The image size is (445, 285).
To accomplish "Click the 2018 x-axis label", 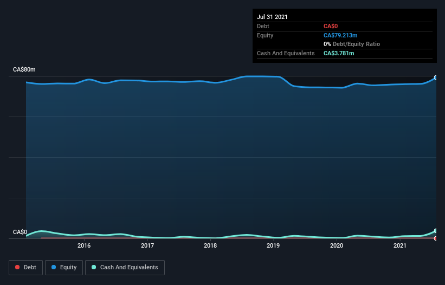I will pyautogui.click(x=210, y=245).
